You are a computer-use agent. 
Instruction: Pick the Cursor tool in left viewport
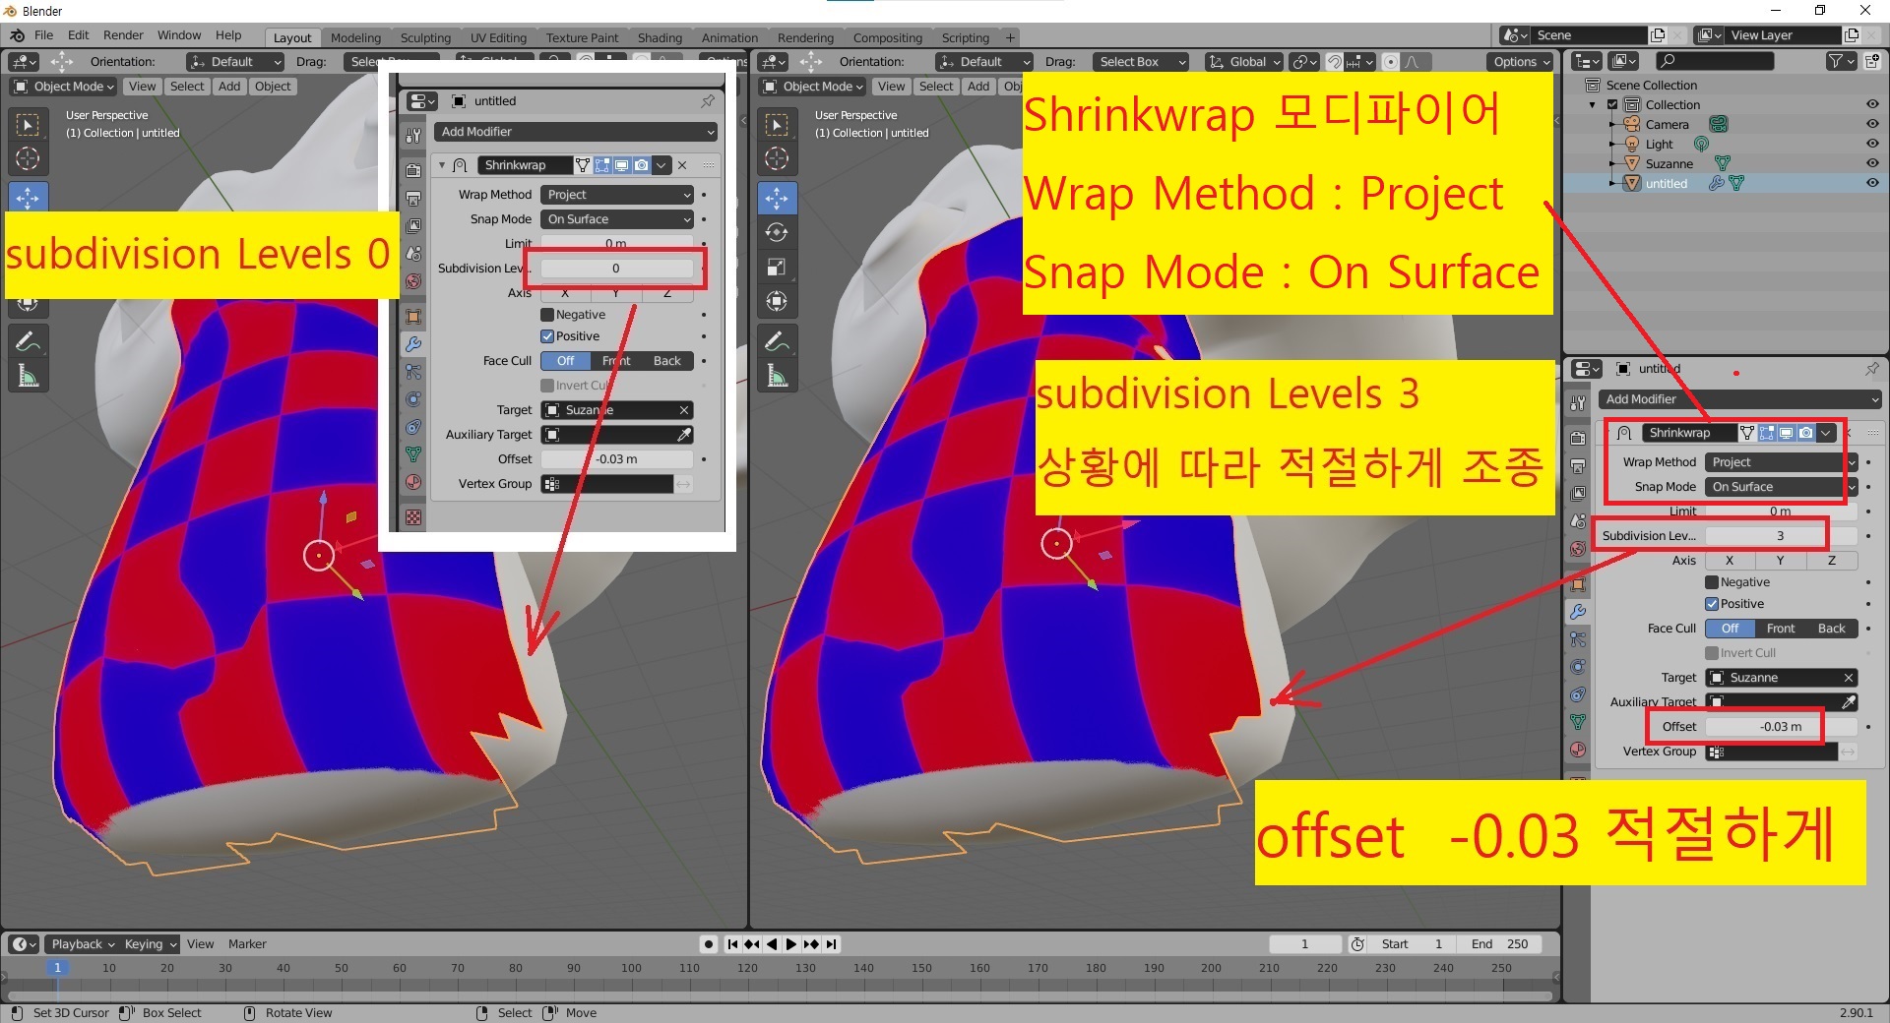click(x=28, y=158)
